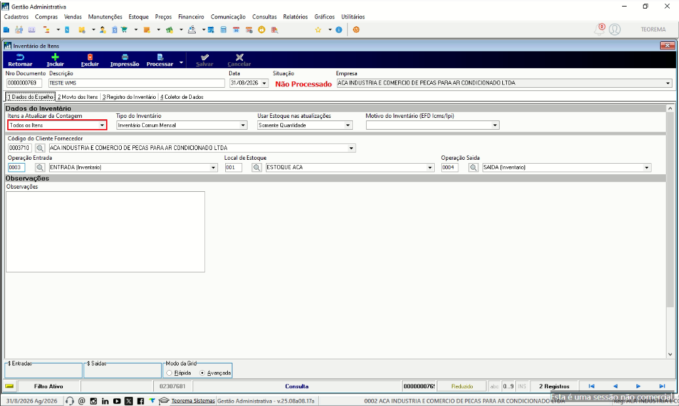Click the people/customers toolbar icon

(18, 30)
